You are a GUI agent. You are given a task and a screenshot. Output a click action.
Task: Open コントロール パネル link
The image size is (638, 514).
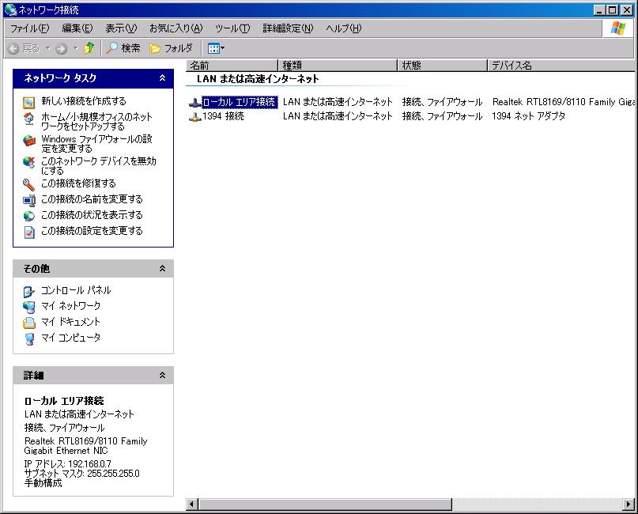76,290
